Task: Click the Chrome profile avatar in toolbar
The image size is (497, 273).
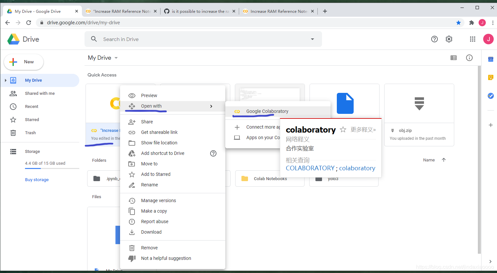Action: pyautogui.click(x=482, y=23)
